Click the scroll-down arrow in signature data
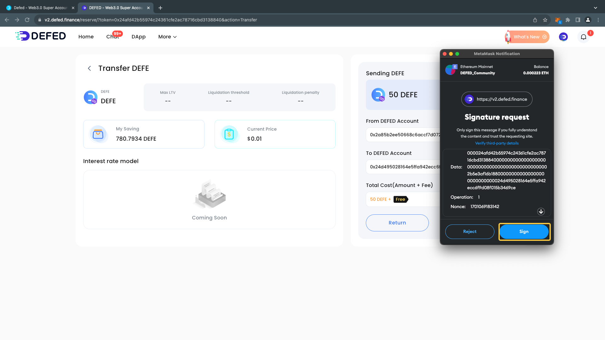The width and height of the screenshot is (605, 340). (x=541, y=212)
